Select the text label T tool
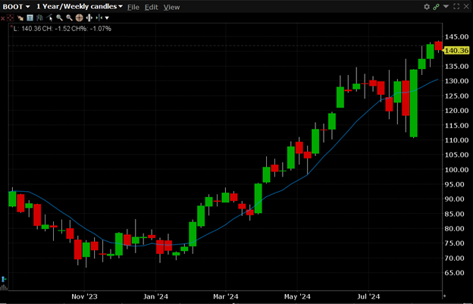This screenshot has height=304, width=473. [30, 17]
